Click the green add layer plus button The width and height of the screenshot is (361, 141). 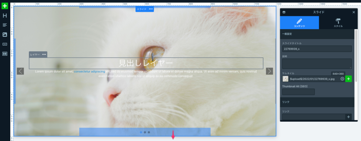5,6
